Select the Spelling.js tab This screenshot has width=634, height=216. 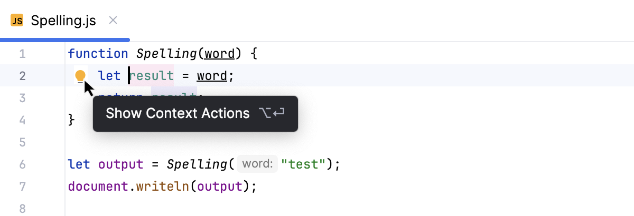63,21
